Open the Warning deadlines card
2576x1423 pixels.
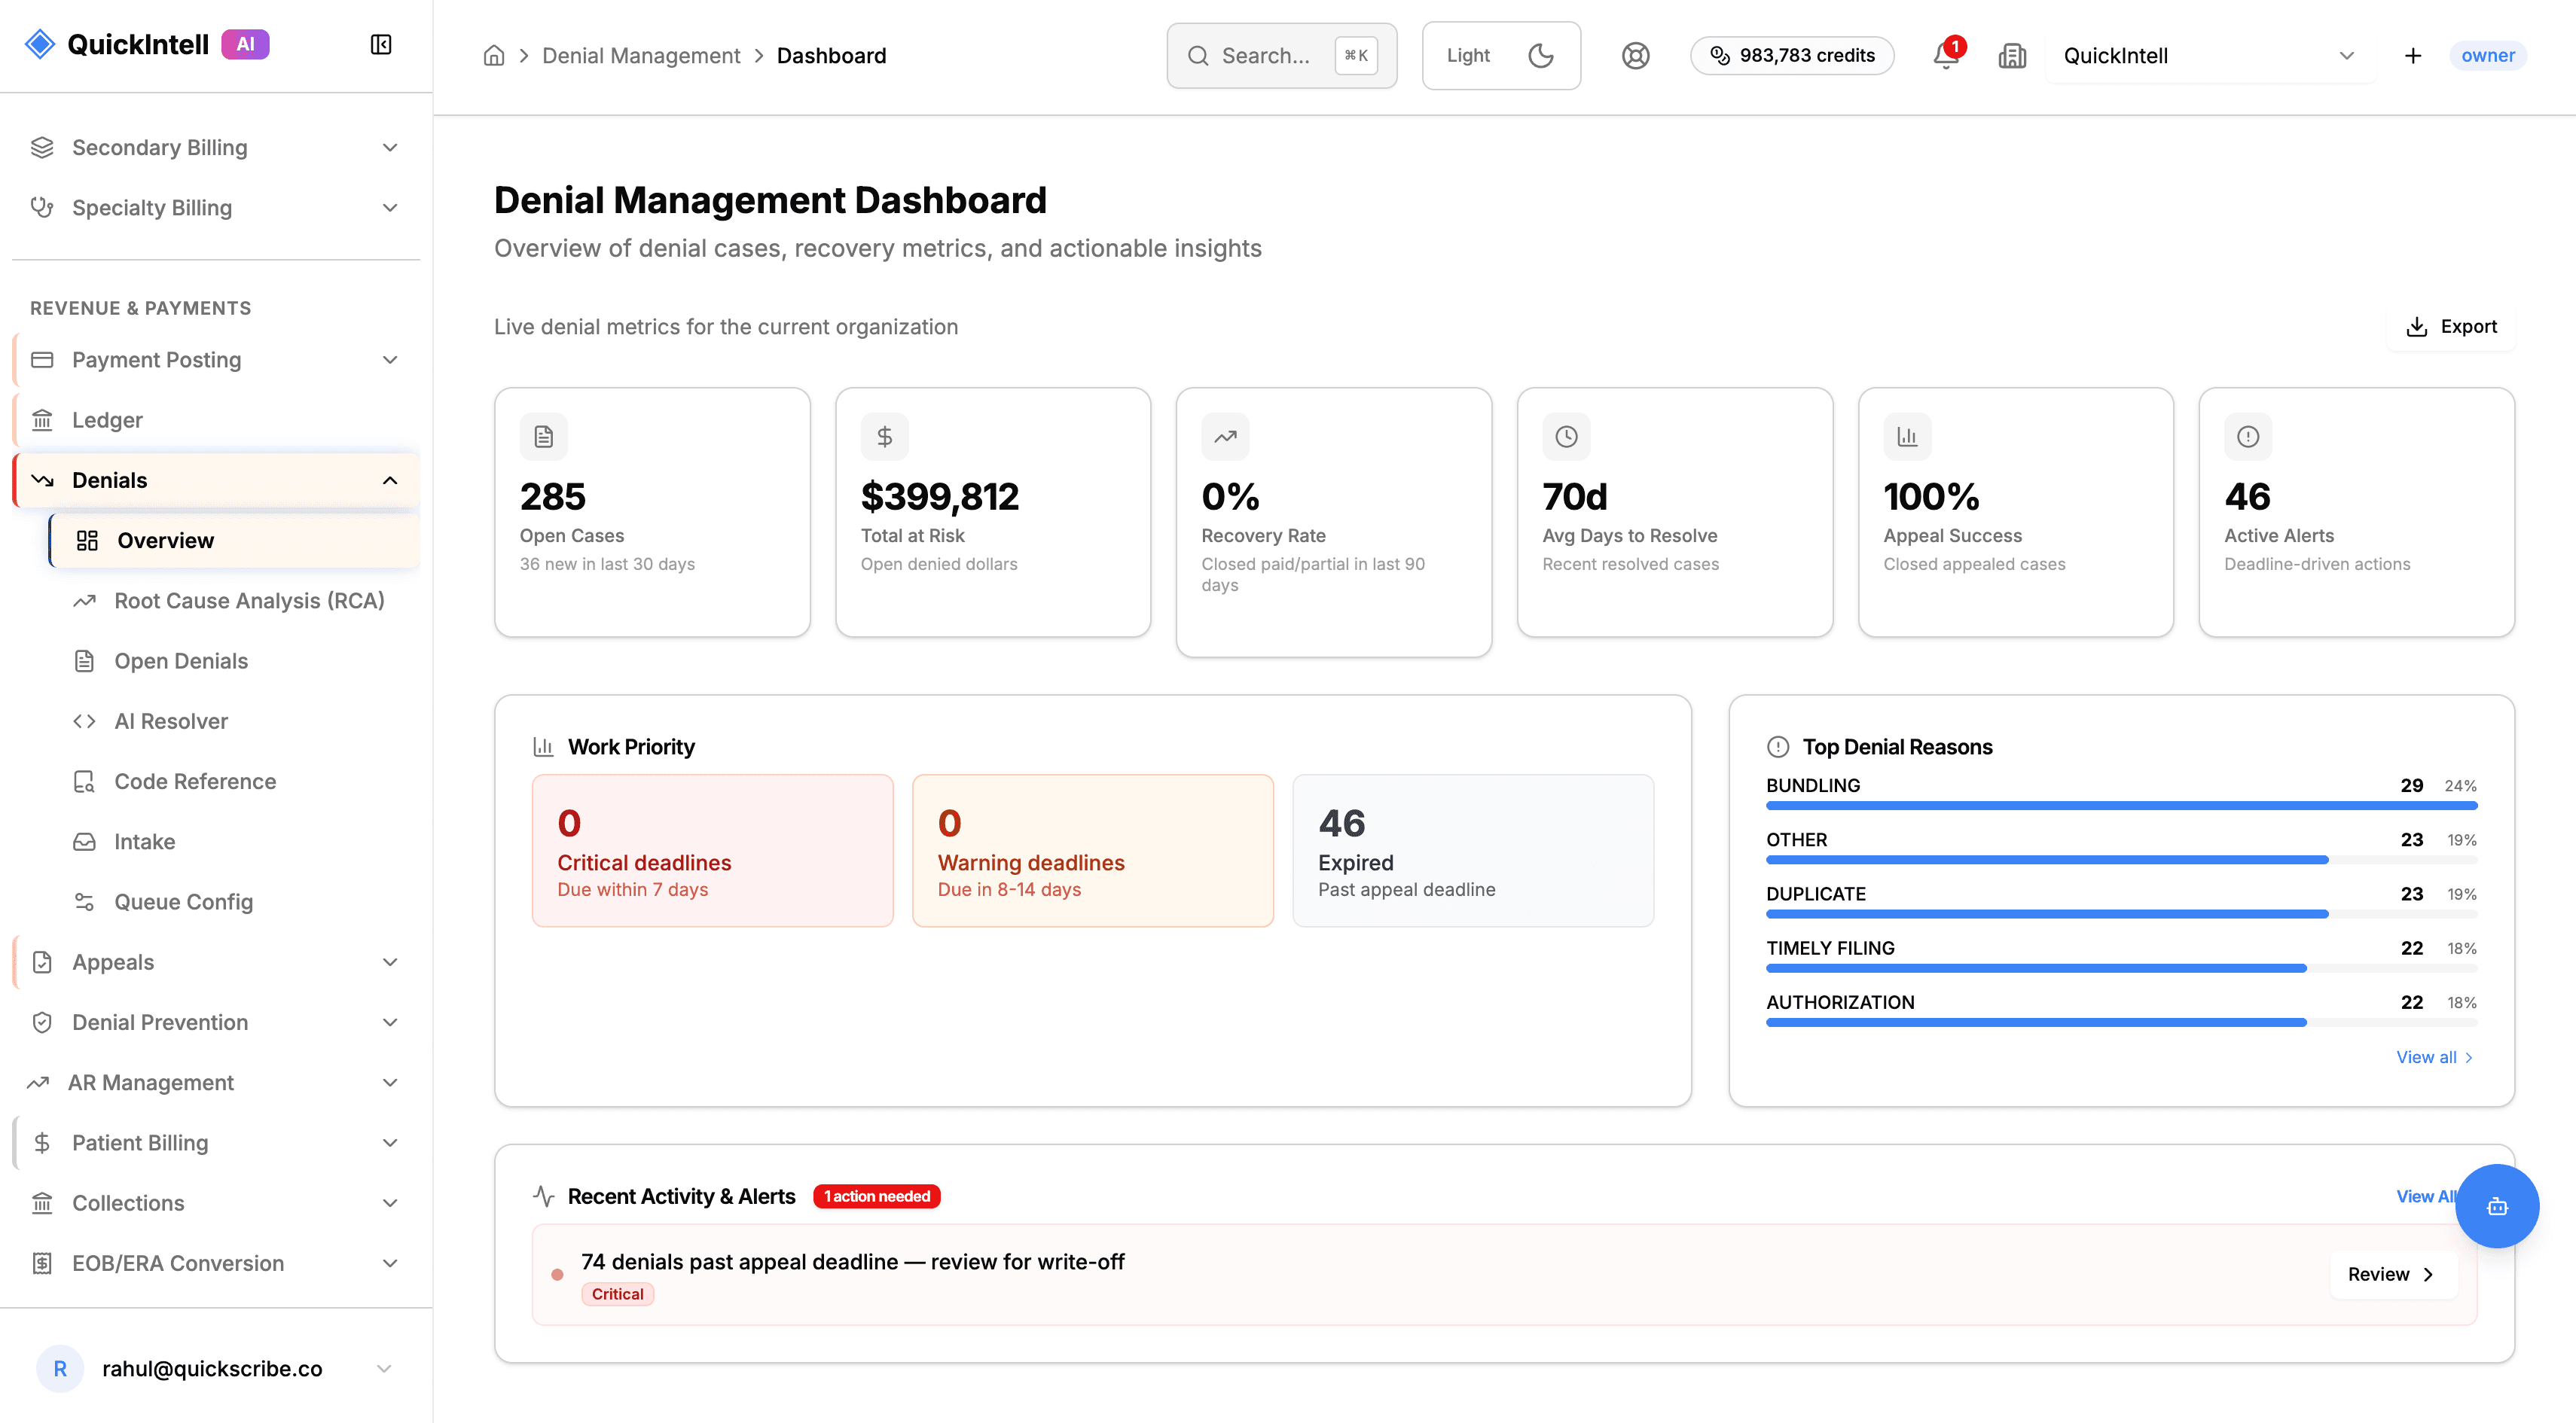tap(1093, 850)
